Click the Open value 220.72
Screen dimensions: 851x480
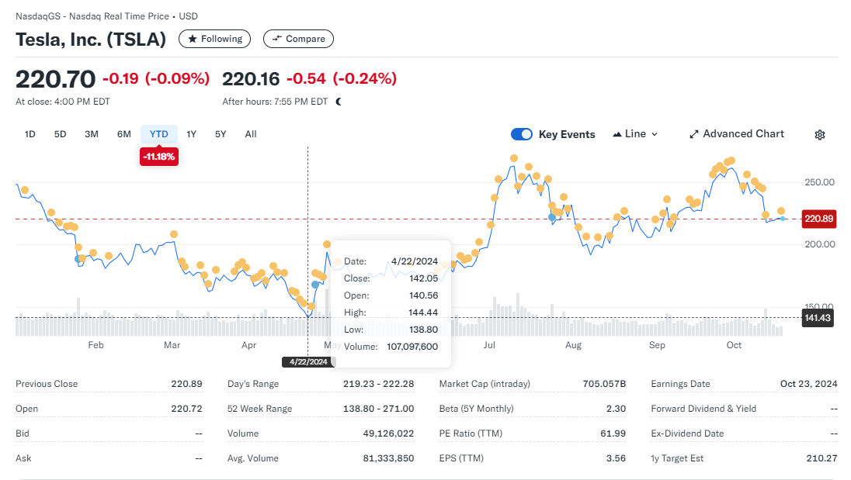186,409
